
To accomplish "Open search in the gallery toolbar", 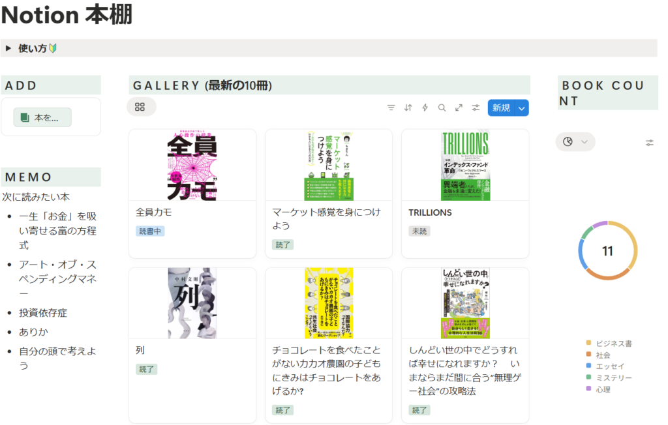I will (442, 108).
